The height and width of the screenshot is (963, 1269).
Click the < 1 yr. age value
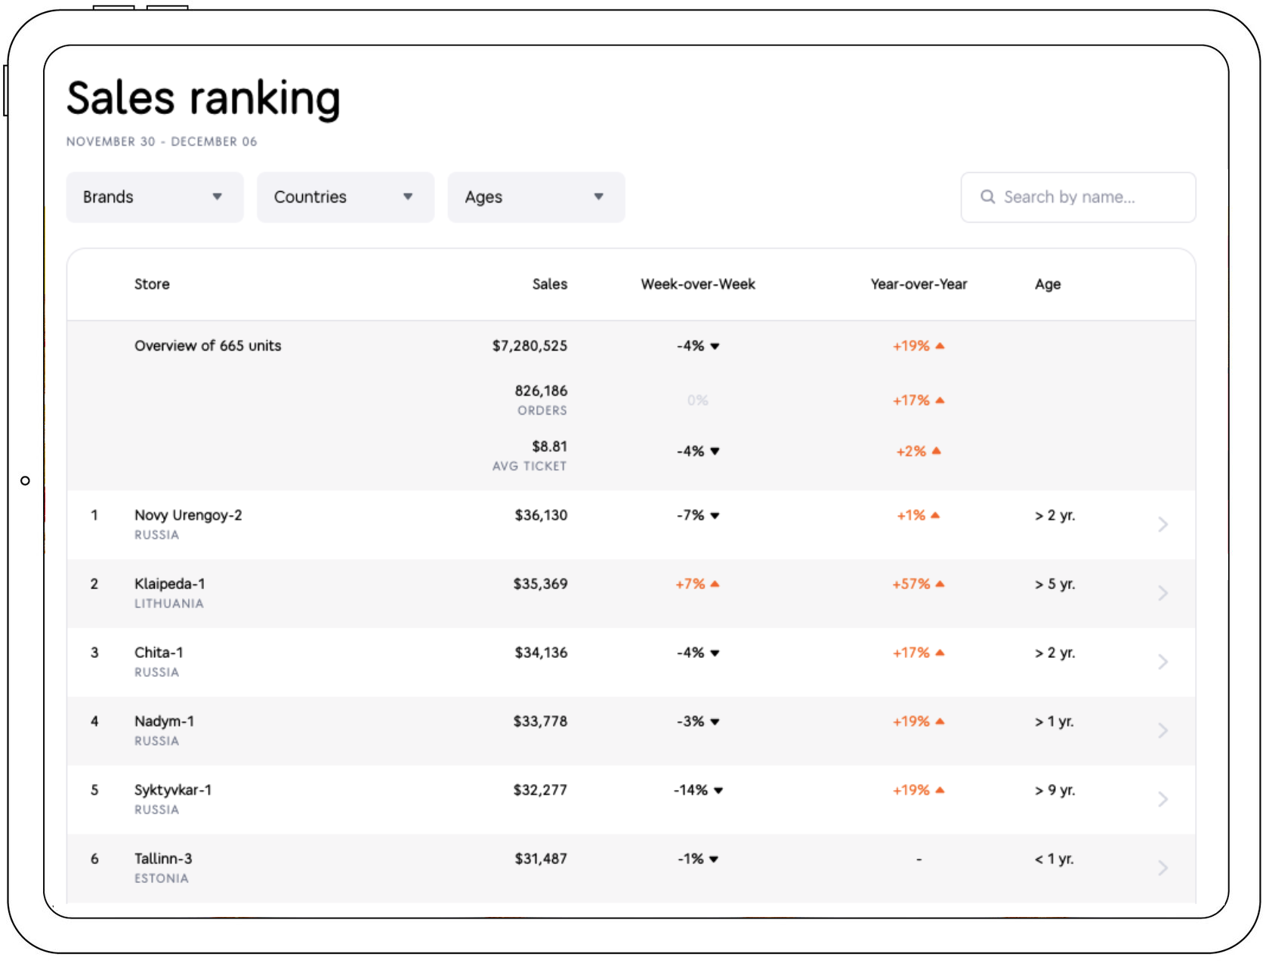point(1054,859)
